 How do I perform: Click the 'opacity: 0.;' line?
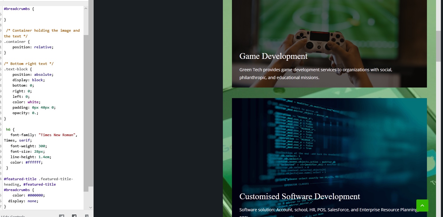[25, 113]
